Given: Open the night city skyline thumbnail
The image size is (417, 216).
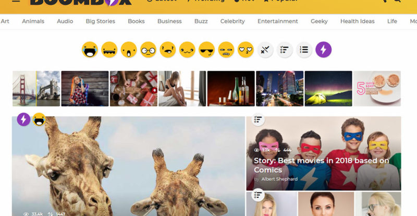Looking at the screenshot, I should coord(279,88).
